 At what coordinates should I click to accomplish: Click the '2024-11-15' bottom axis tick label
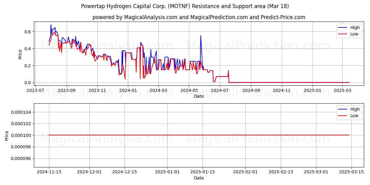(x=49, y=172)
